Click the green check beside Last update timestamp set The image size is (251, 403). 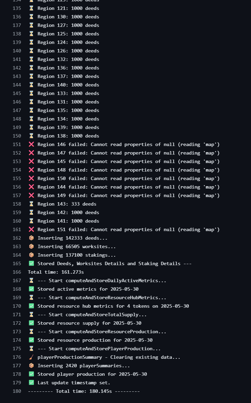(x=31, y=383)
